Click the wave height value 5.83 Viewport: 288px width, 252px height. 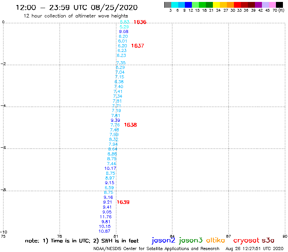[125, 22]
